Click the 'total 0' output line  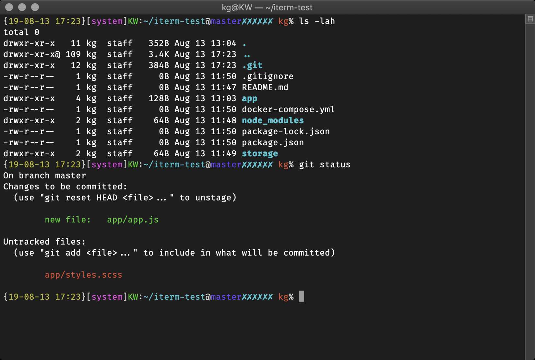coord(21,32)
